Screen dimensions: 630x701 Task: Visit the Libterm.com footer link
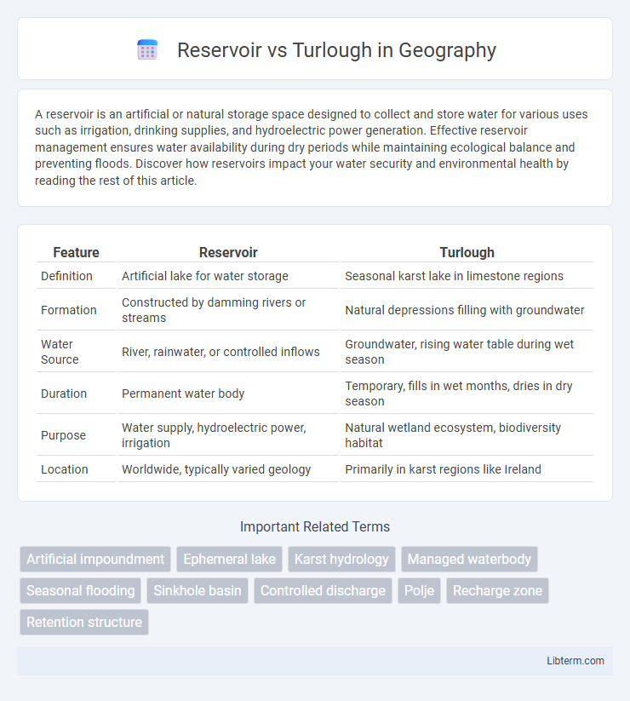575,660
